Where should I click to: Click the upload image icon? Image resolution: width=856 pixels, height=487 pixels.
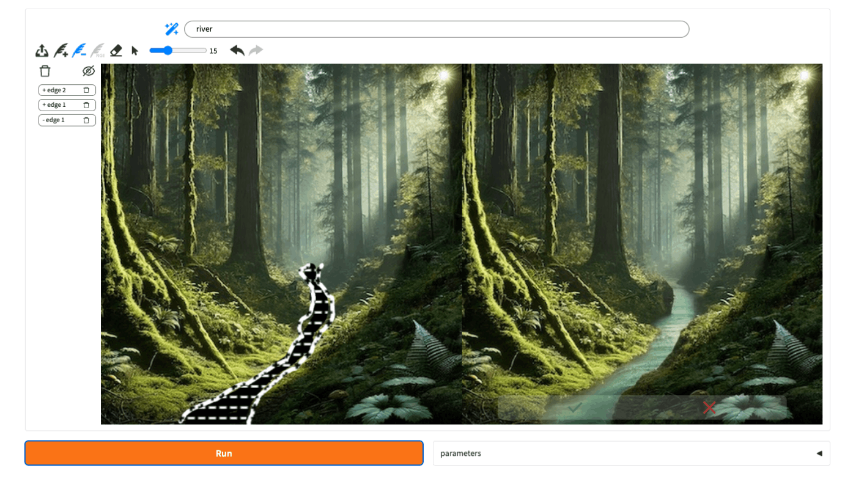click(42, 51)
